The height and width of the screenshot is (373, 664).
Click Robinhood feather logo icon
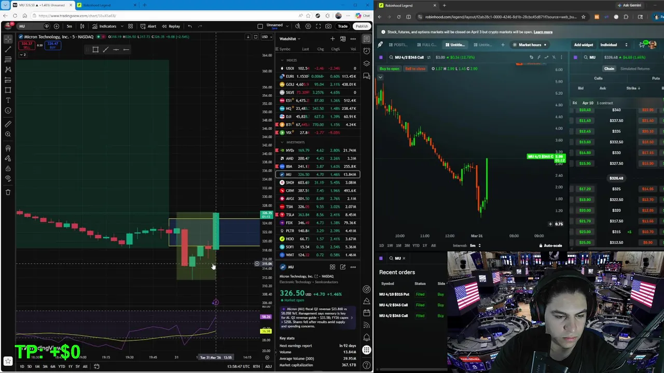pos(380,45)
